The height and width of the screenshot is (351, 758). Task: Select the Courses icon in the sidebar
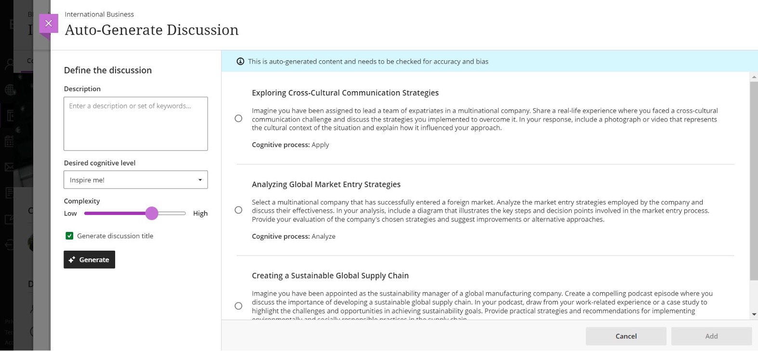pos(10,115)
